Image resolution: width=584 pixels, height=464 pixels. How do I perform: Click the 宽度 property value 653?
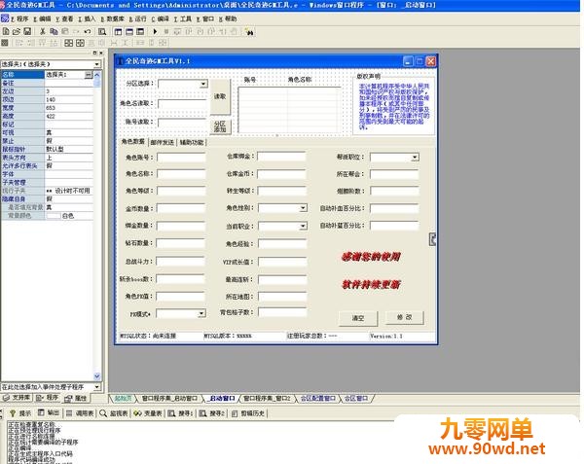[69, 108]
